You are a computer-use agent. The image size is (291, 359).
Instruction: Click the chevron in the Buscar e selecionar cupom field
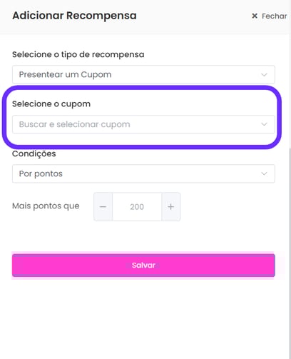pyautogui.click(x=264, y=124)
